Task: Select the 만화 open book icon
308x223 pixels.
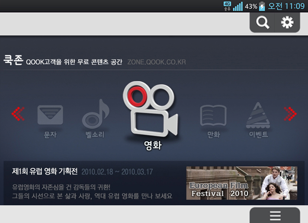Action: (x=213, y=115)
